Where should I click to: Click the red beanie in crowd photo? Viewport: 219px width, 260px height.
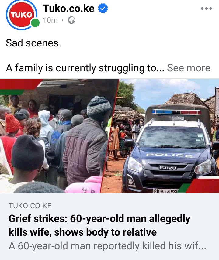(12, 123)
